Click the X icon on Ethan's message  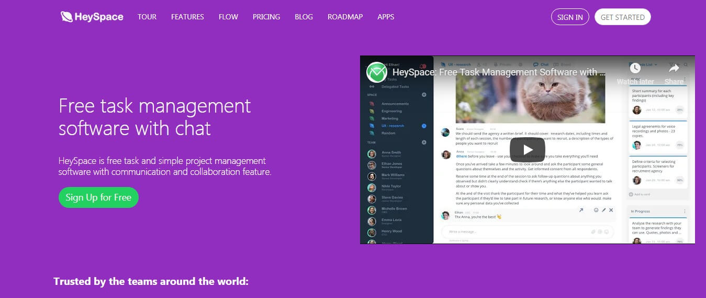(611, 210)
